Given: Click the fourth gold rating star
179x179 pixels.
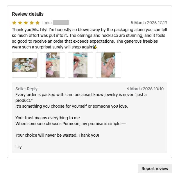Looking at the screenshot, I should 32,23.
